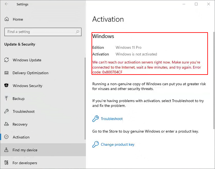Click the Windows Update sync icon
The width and height of the screenshot is (215, 169).
(x=6, y=60)
